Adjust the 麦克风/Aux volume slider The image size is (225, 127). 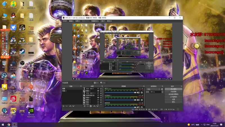121,93
